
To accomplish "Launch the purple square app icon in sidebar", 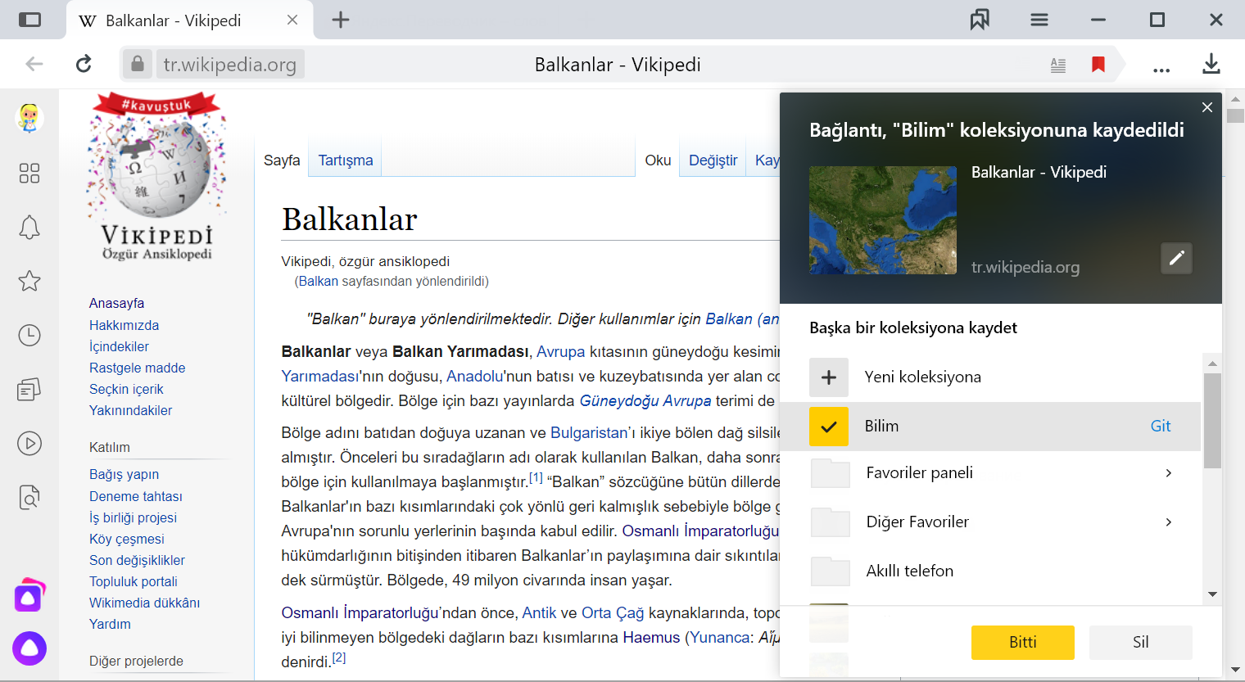I will [x=29, y=596].
